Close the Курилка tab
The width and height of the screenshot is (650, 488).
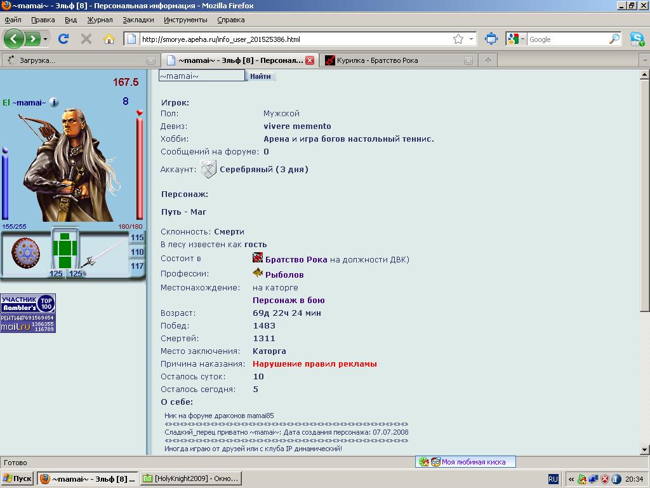point(468,60)
